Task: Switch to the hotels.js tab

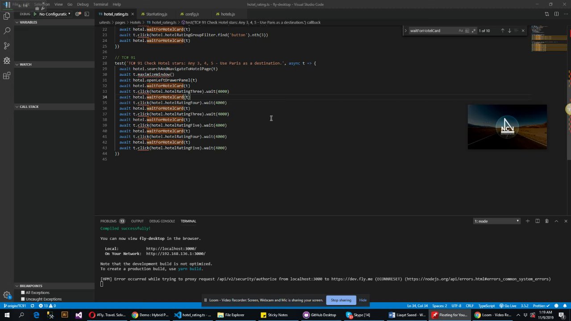Action: pos(228,14)
